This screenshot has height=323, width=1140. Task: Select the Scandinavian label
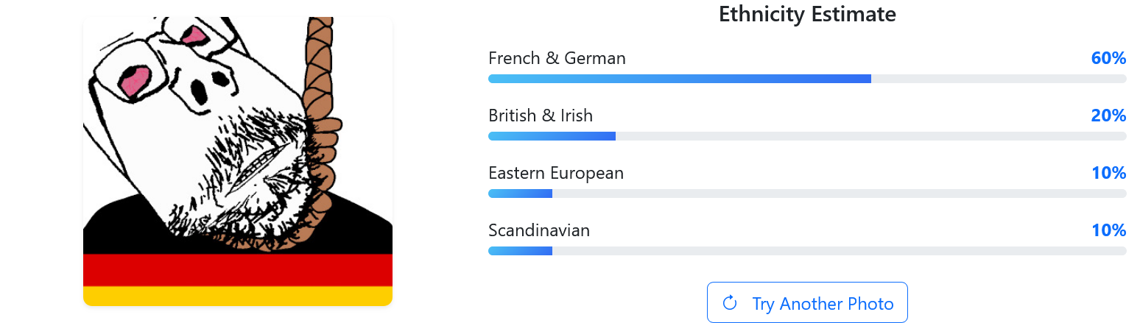539,230
